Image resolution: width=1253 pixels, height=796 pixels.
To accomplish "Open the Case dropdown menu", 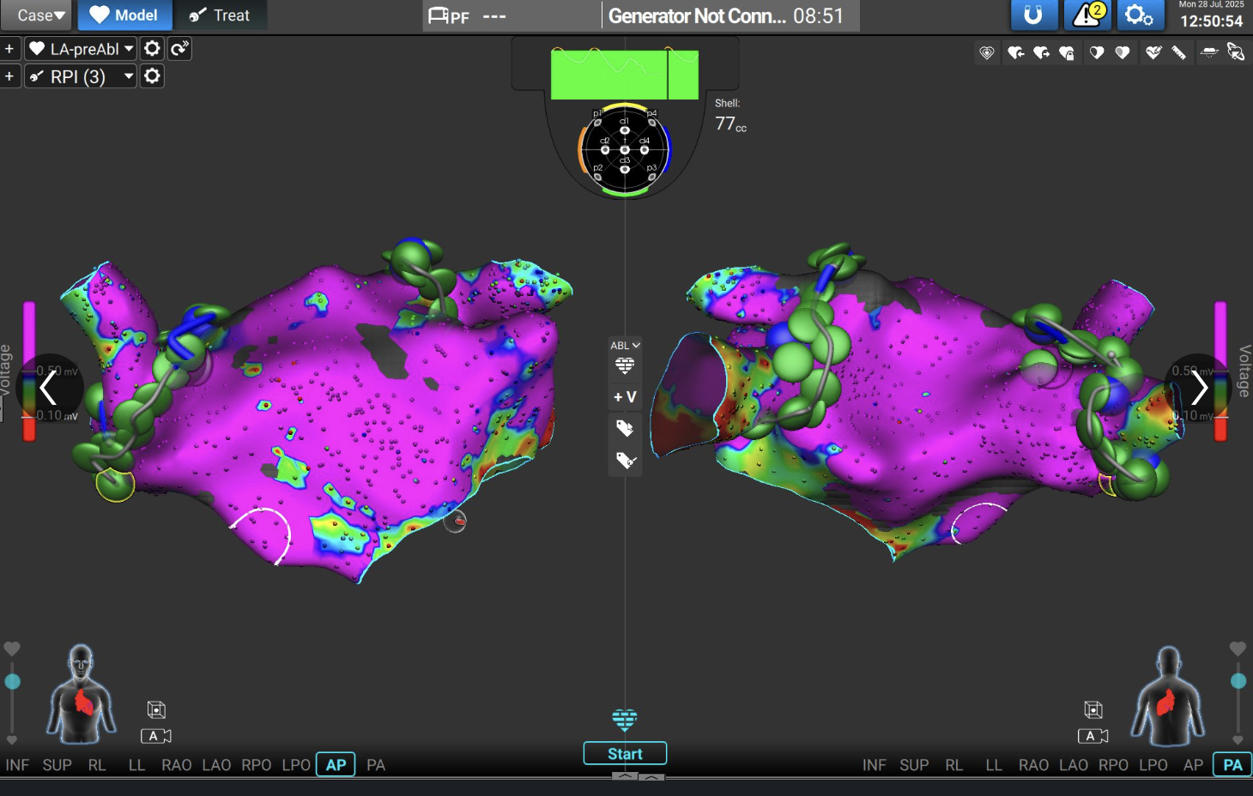I will pyautogui.click(x=39, y=15).
